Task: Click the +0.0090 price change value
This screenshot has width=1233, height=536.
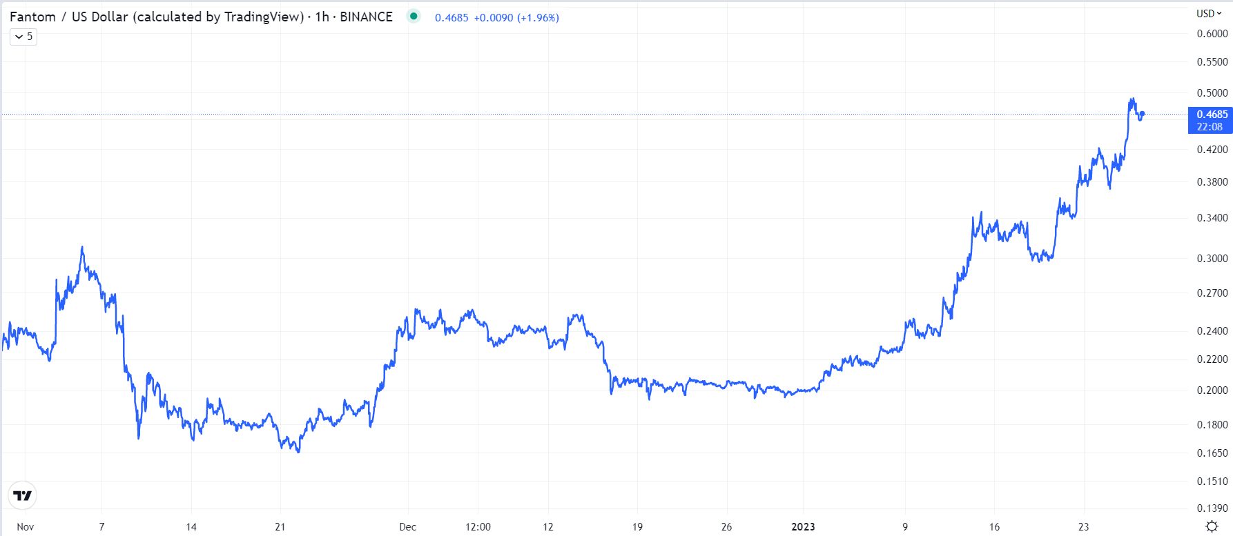Action: coord(494,18)
